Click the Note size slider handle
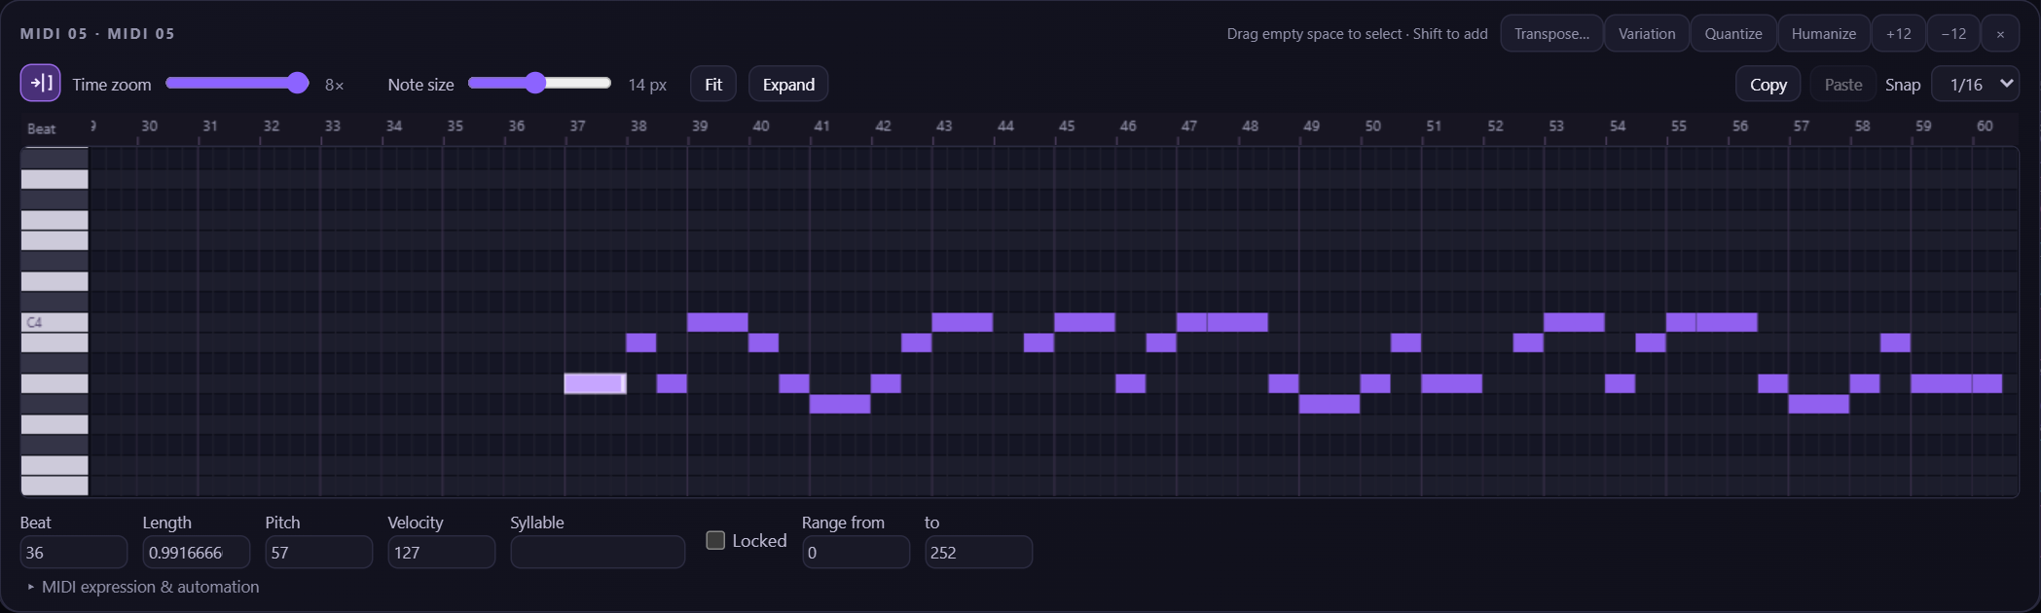 tap(535, 83)
